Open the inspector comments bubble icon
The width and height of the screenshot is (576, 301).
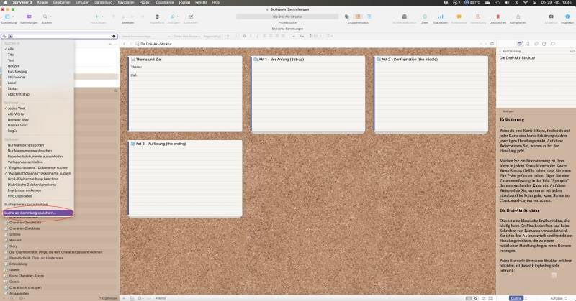552,44
